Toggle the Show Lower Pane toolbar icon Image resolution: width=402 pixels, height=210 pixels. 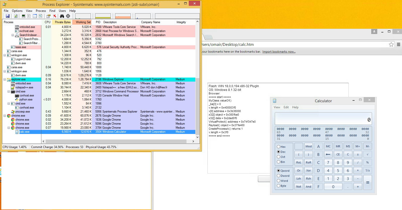35,16
